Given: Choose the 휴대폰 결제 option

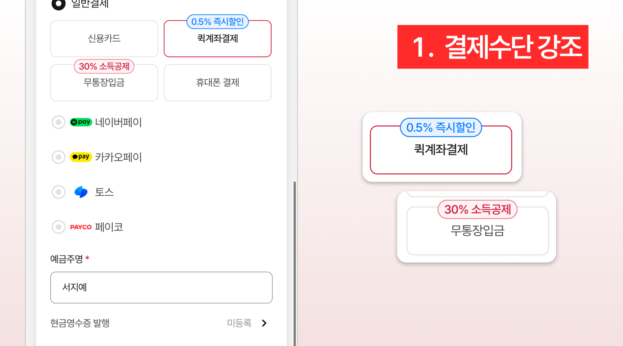Looking at the screenshot, I should click(217, 83).
